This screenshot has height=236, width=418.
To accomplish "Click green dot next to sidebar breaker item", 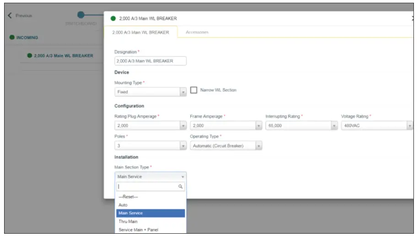I will 30,56.
